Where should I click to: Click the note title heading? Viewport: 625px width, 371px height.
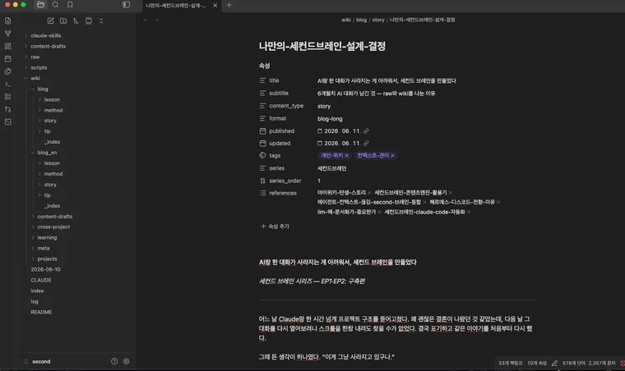pyautogui.click(x=322, y=46)
